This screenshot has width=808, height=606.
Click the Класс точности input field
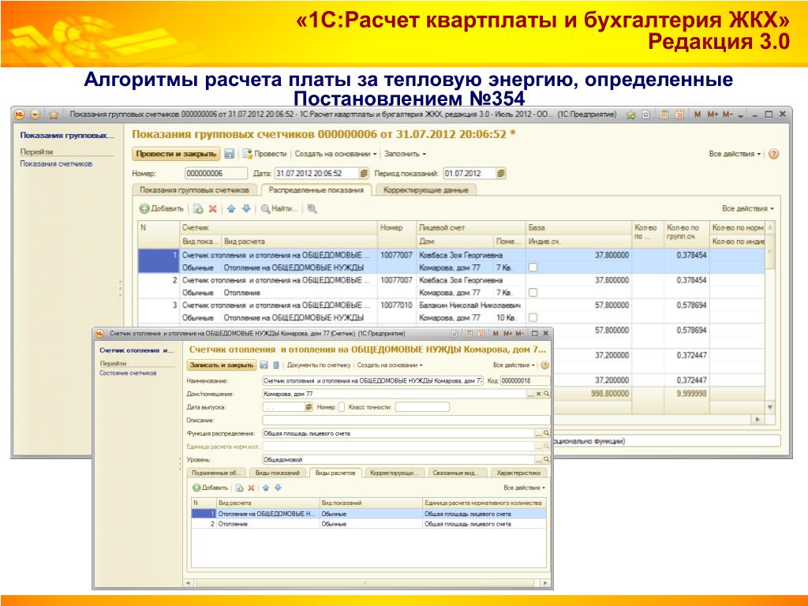(x=422, y=407)
